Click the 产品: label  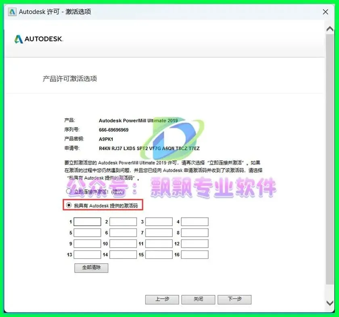[x=69, y=120]
